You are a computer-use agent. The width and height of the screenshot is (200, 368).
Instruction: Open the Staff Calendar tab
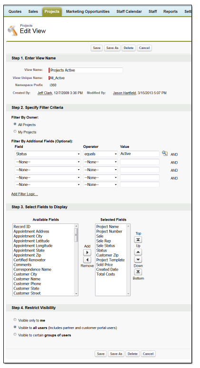[129, 11]
